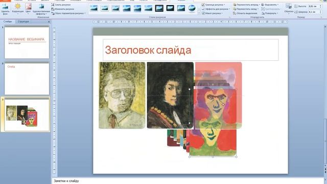The height and width of the screenshot is (184, 327).
Task: Open Область выделения selection pane
Action: pos(245,13)
